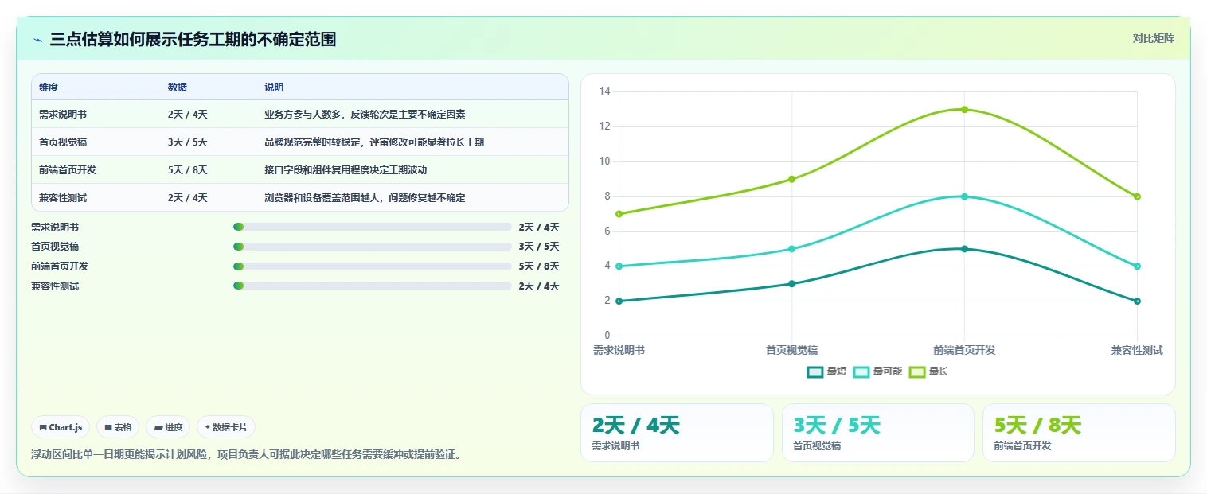Image resolution: width=1207 pixels, height=494 pixels.
Task: Click the title 三点估算如何展示任务工期的不确定范围
Action: pos(193,39)
